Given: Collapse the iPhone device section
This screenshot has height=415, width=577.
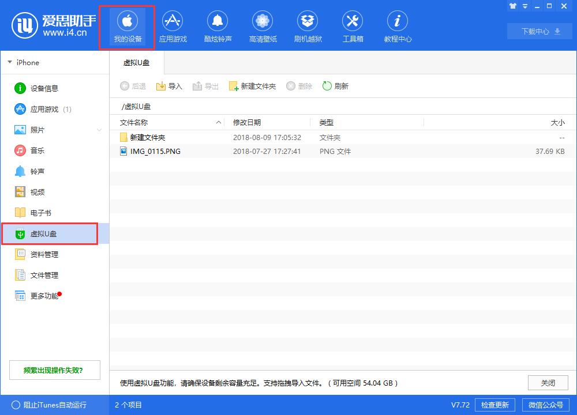Looking at the screenshot, I should 10,62.
